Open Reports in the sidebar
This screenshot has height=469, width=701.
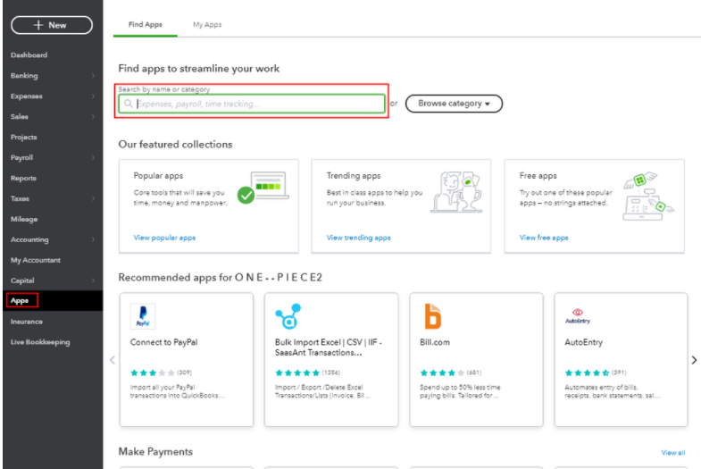23,178
